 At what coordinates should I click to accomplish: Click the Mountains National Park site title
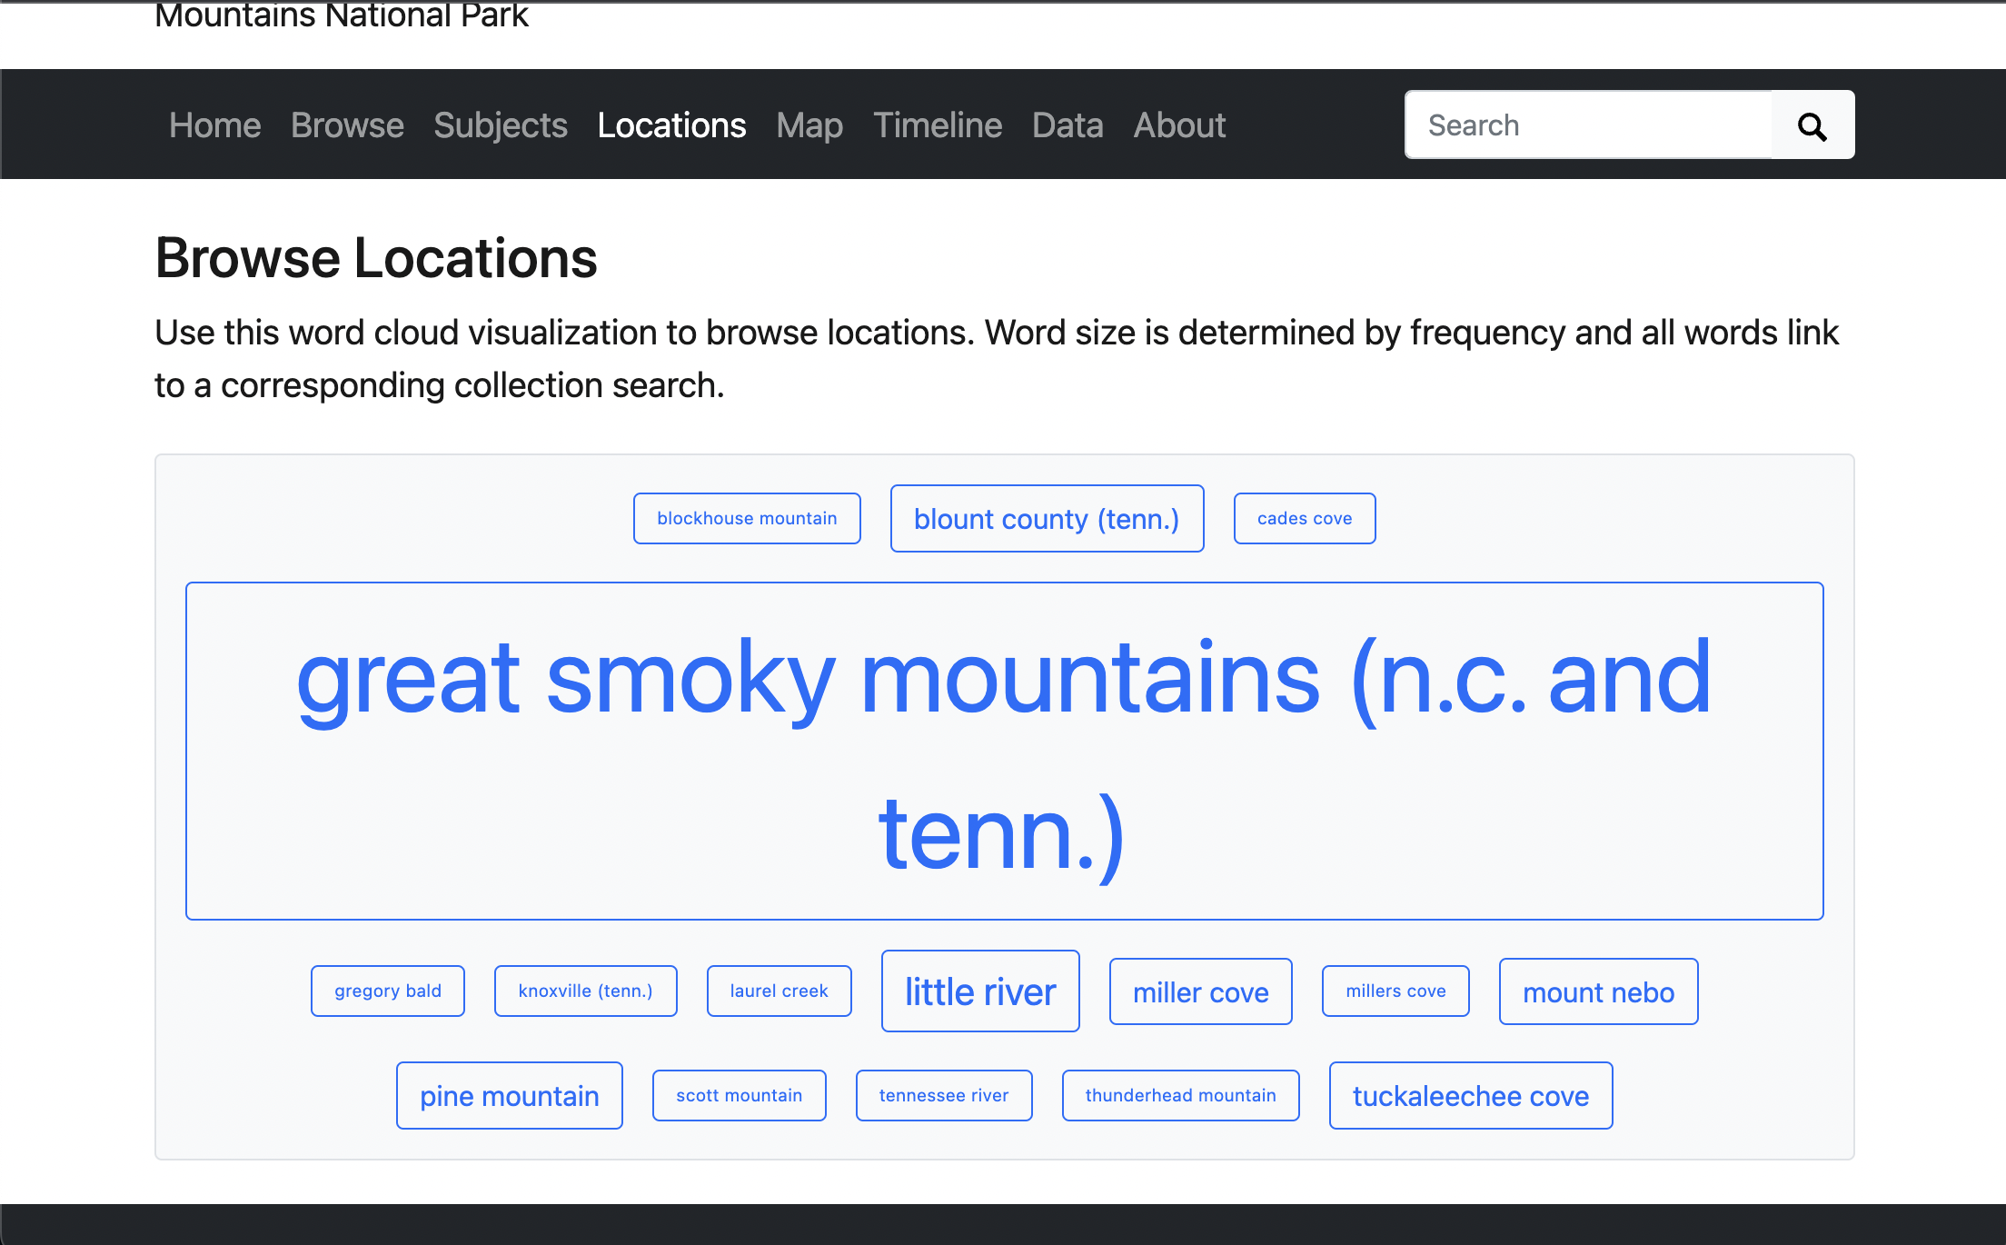[342, 15]
